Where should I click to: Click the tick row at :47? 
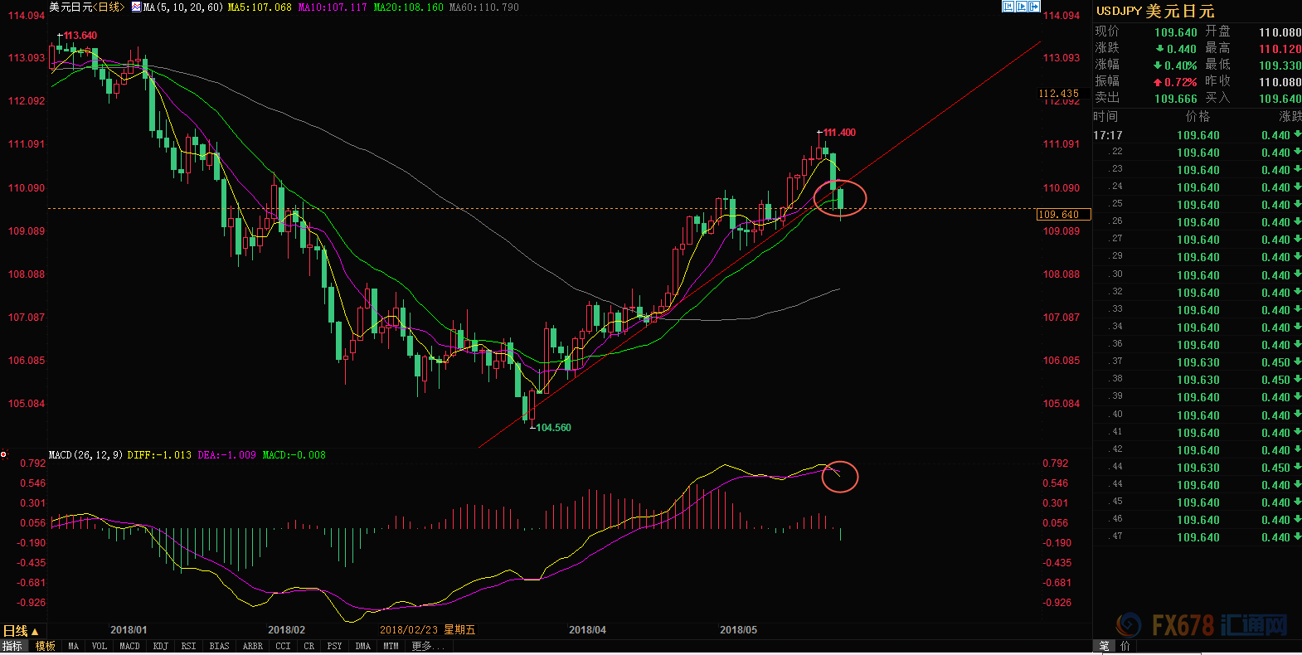(1197, 536)
